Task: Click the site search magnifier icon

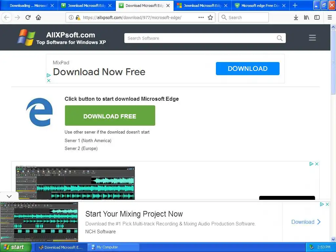Action: pos(280,38)
